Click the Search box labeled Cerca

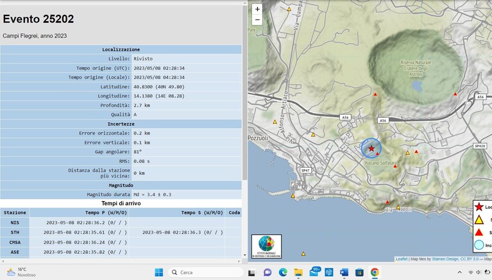(206, 272)
